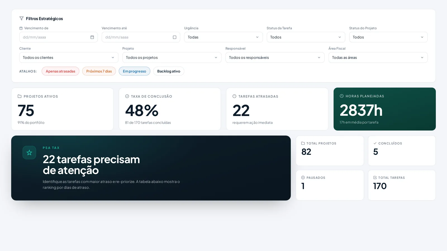Click clock icon on Horas Planejadas card
The image size is (447, 251).
342,96
